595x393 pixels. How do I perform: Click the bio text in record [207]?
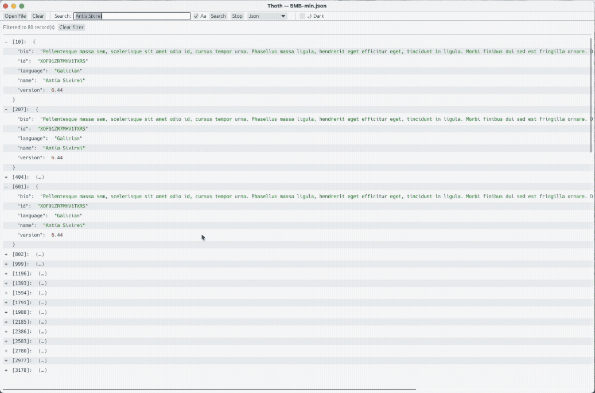(x=316, y=119)
